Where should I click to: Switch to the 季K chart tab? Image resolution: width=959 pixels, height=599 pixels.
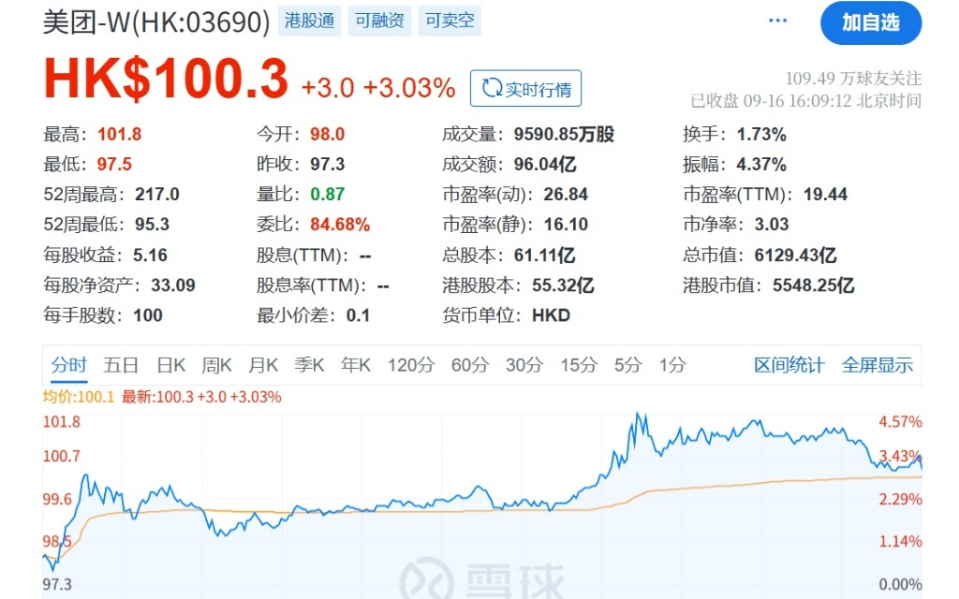(309, 365)
